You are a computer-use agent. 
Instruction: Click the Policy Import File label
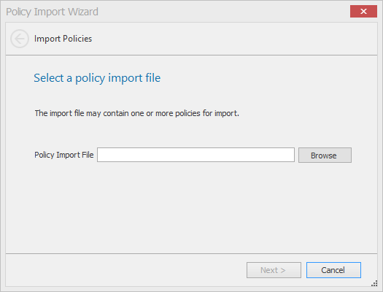(64, 155)
